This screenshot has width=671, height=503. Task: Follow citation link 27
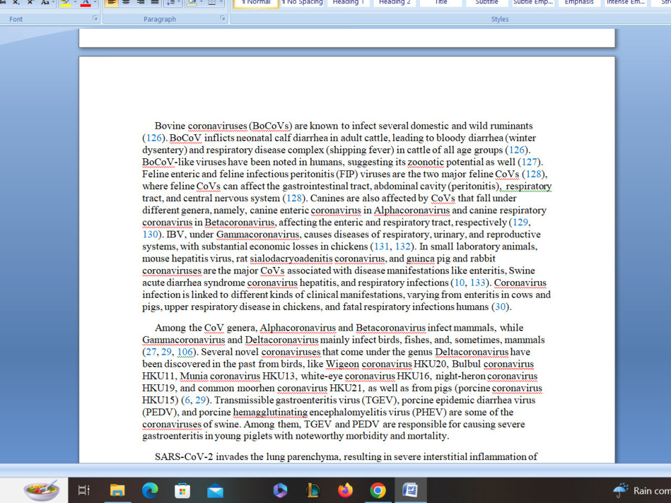click(x=151, y=352)
